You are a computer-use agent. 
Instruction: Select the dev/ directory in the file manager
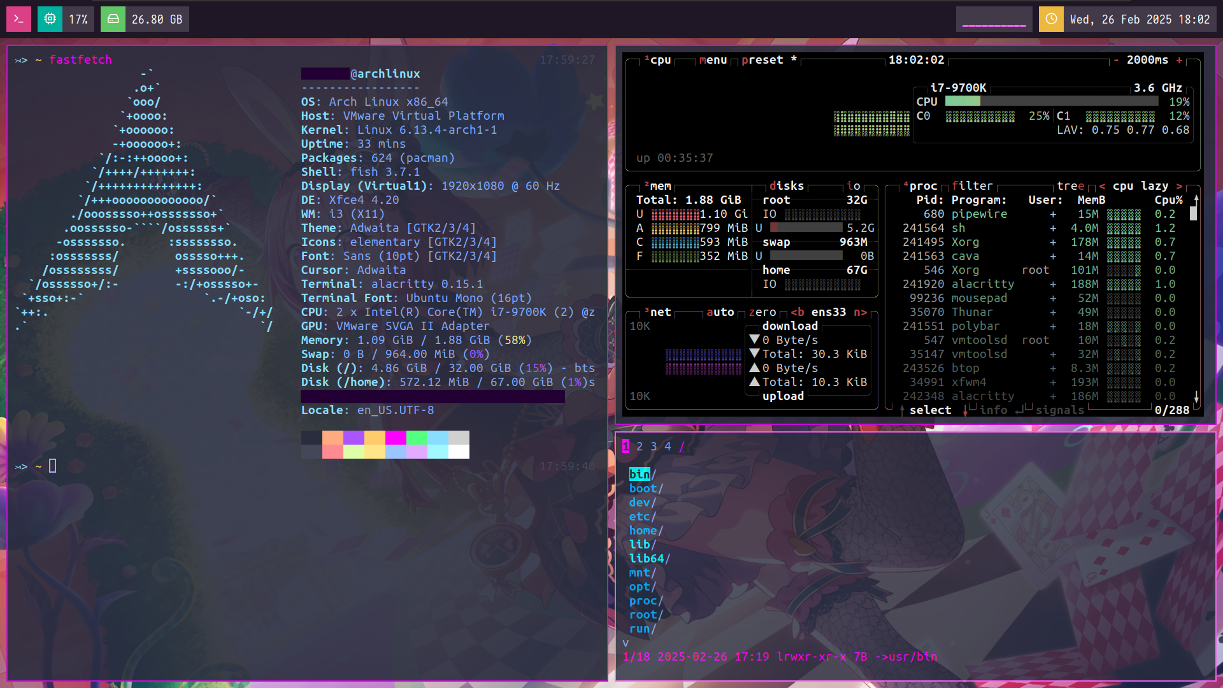[643, 503]
